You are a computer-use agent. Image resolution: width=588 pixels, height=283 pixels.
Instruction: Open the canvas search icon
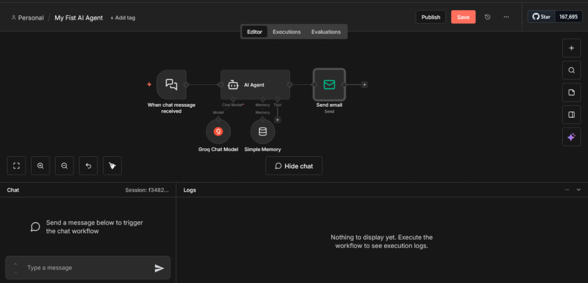coord(571,71)
